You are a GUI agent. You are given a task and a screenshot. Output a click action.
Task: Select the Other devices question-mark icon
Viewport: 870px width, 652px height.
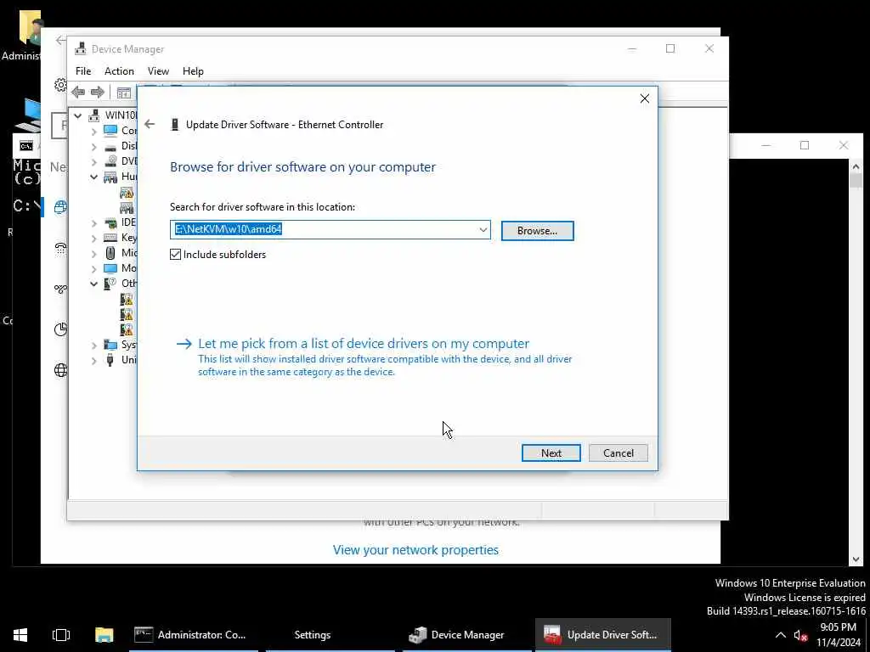point(110,284)
